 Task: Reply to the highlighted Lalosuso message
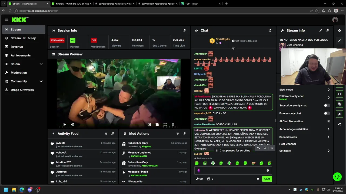click(258, 148)
